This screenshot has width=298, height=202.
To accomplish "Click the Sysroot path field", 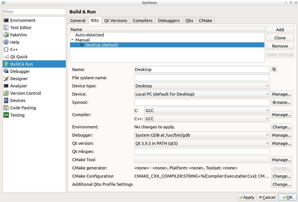I will pyautogui.click(x=202, y=102).
